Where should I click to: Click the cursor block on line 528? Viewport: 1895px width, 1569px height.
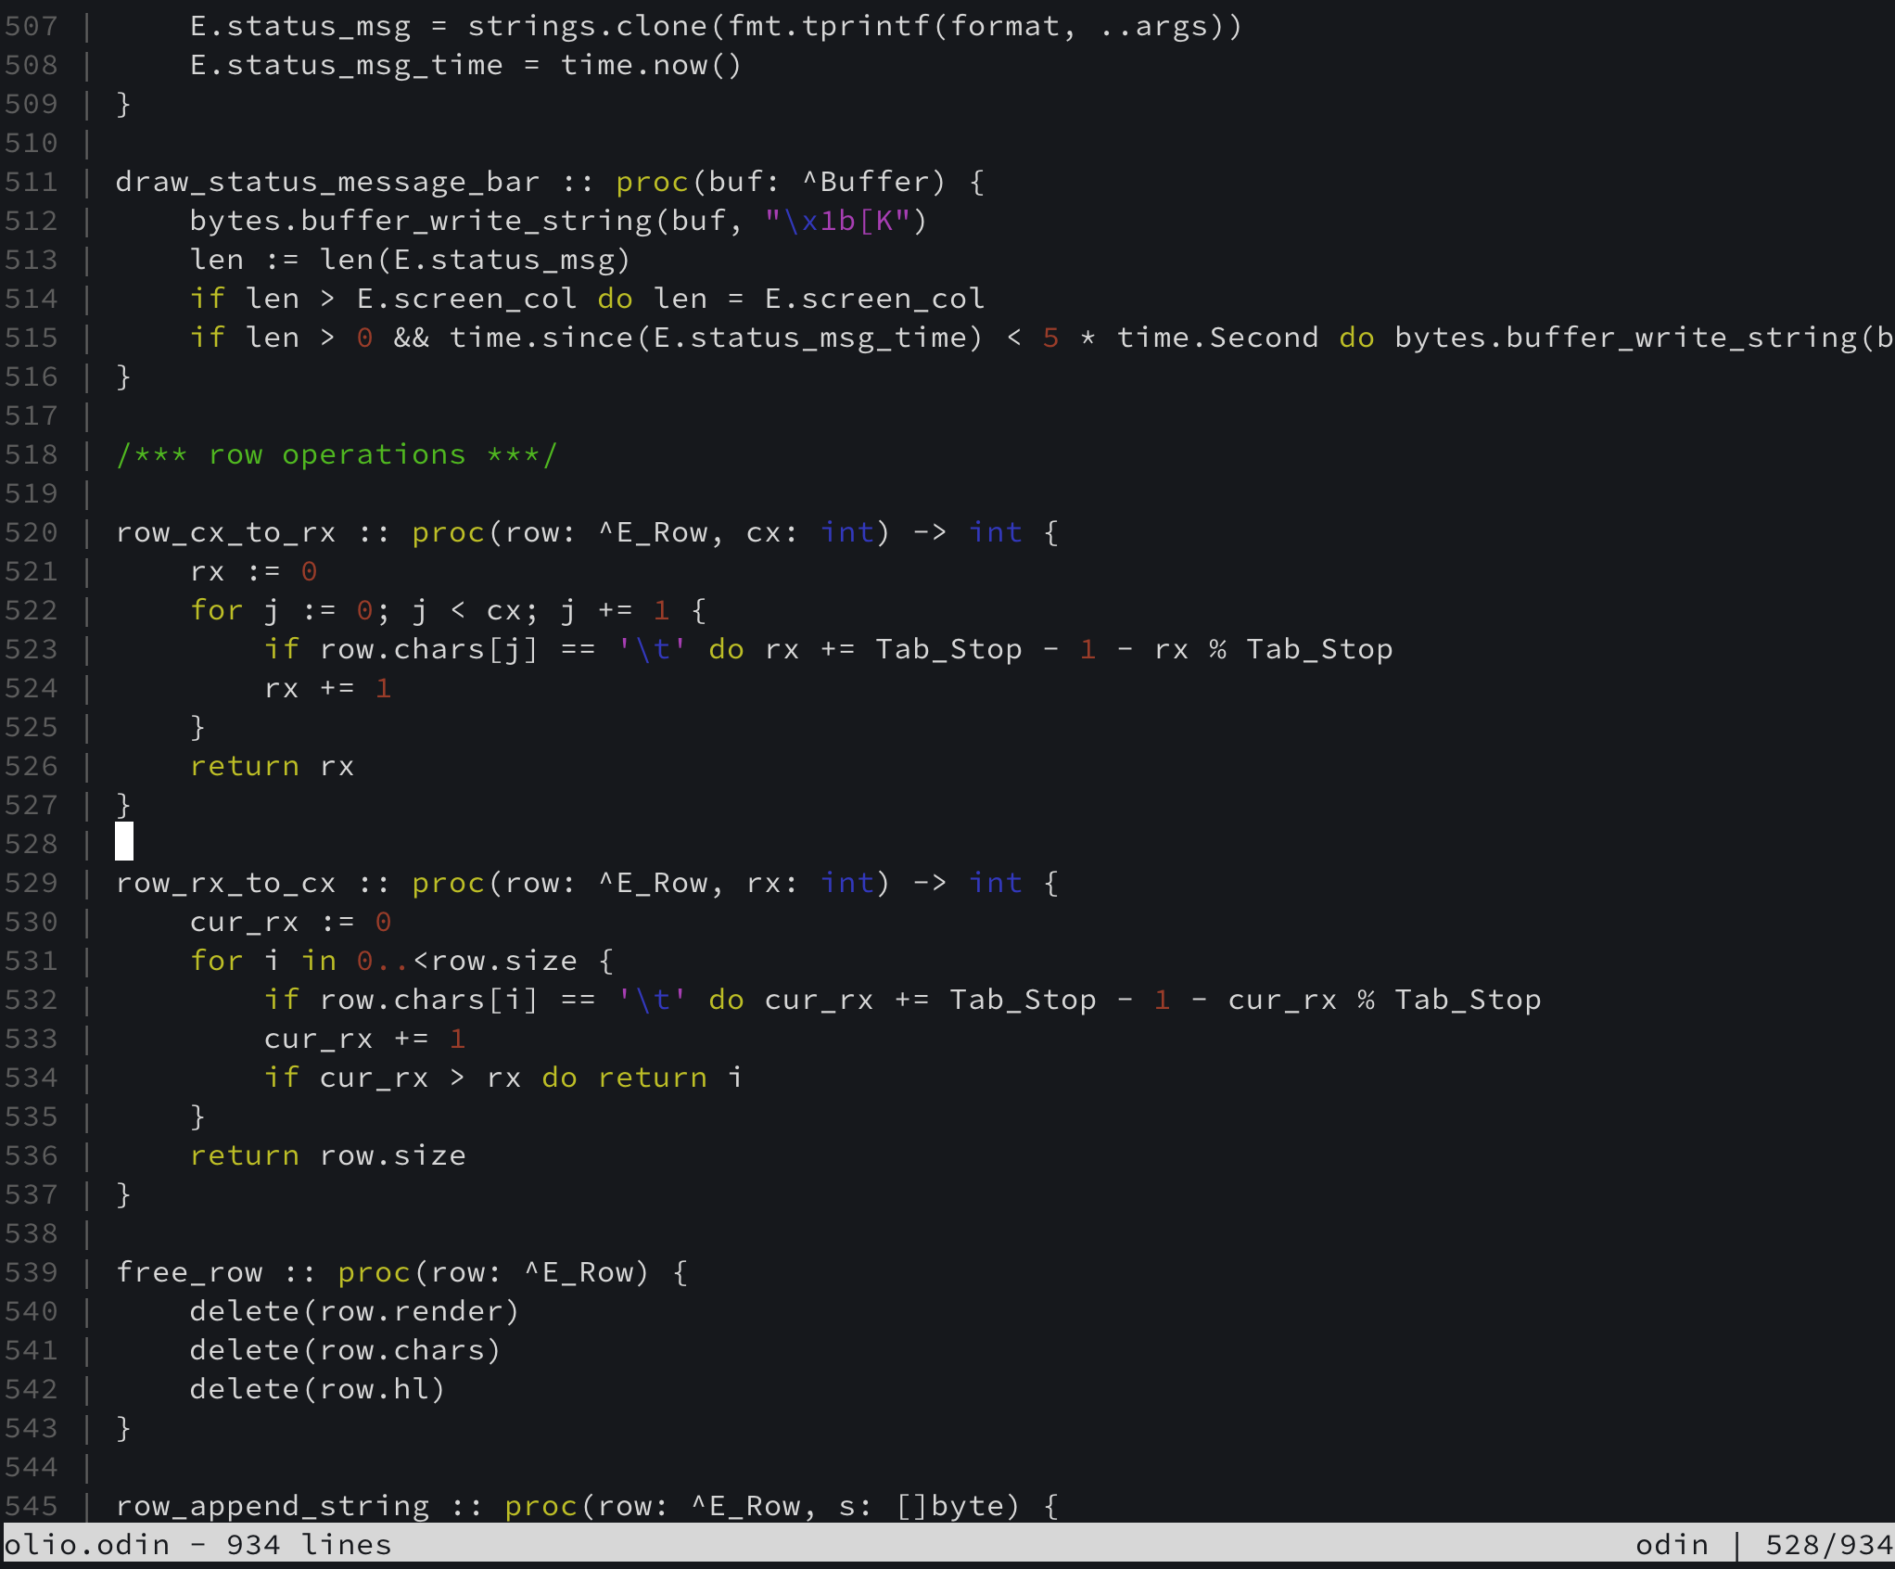(124, 842)
